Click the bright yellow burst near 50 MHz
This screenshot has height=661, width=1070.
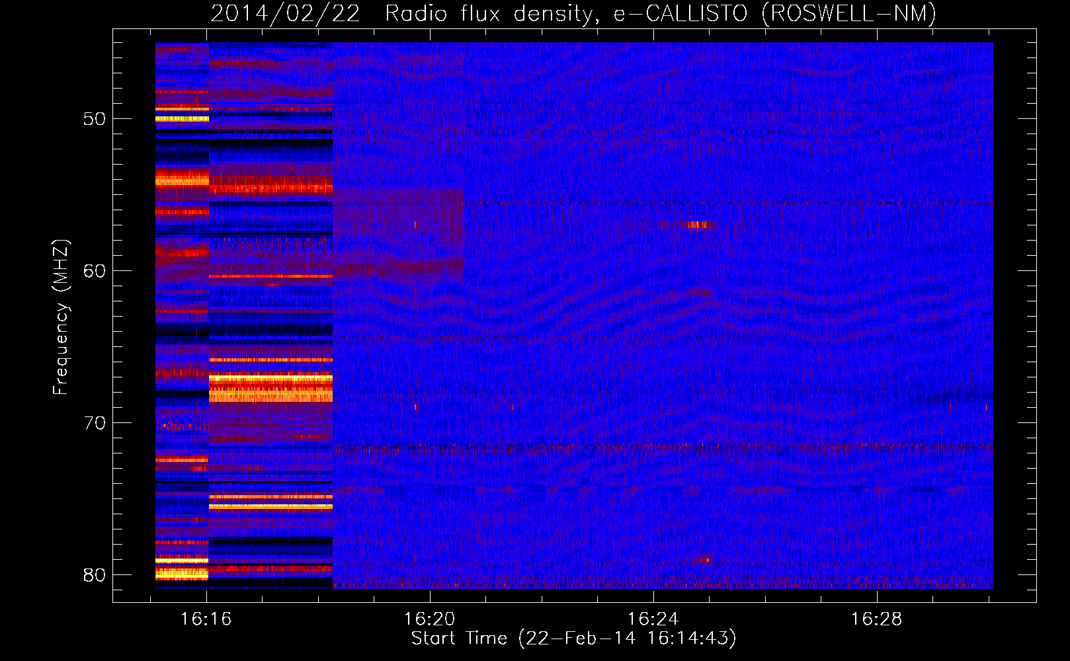click(182, 118)
